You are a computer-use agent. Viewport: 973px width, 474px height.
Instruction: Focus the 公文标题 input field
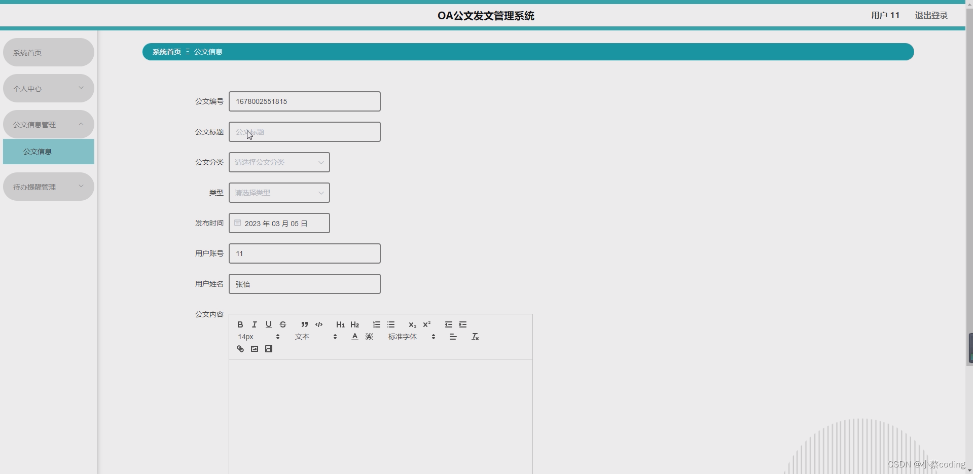(x=305, y=132)
